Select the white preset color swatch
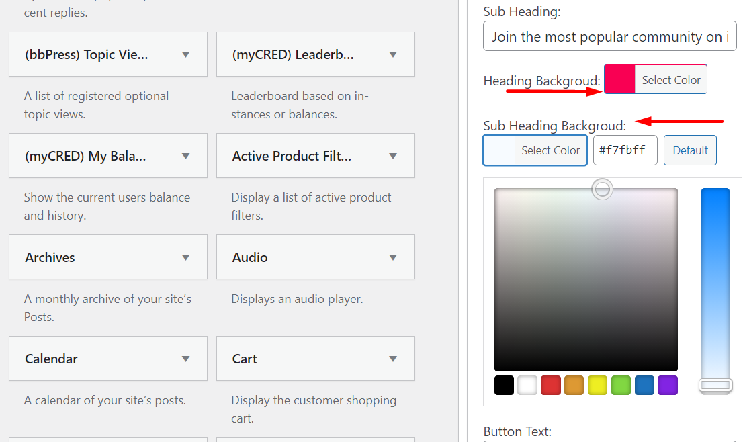The image size is (743, 442). [x=527, y=385]
